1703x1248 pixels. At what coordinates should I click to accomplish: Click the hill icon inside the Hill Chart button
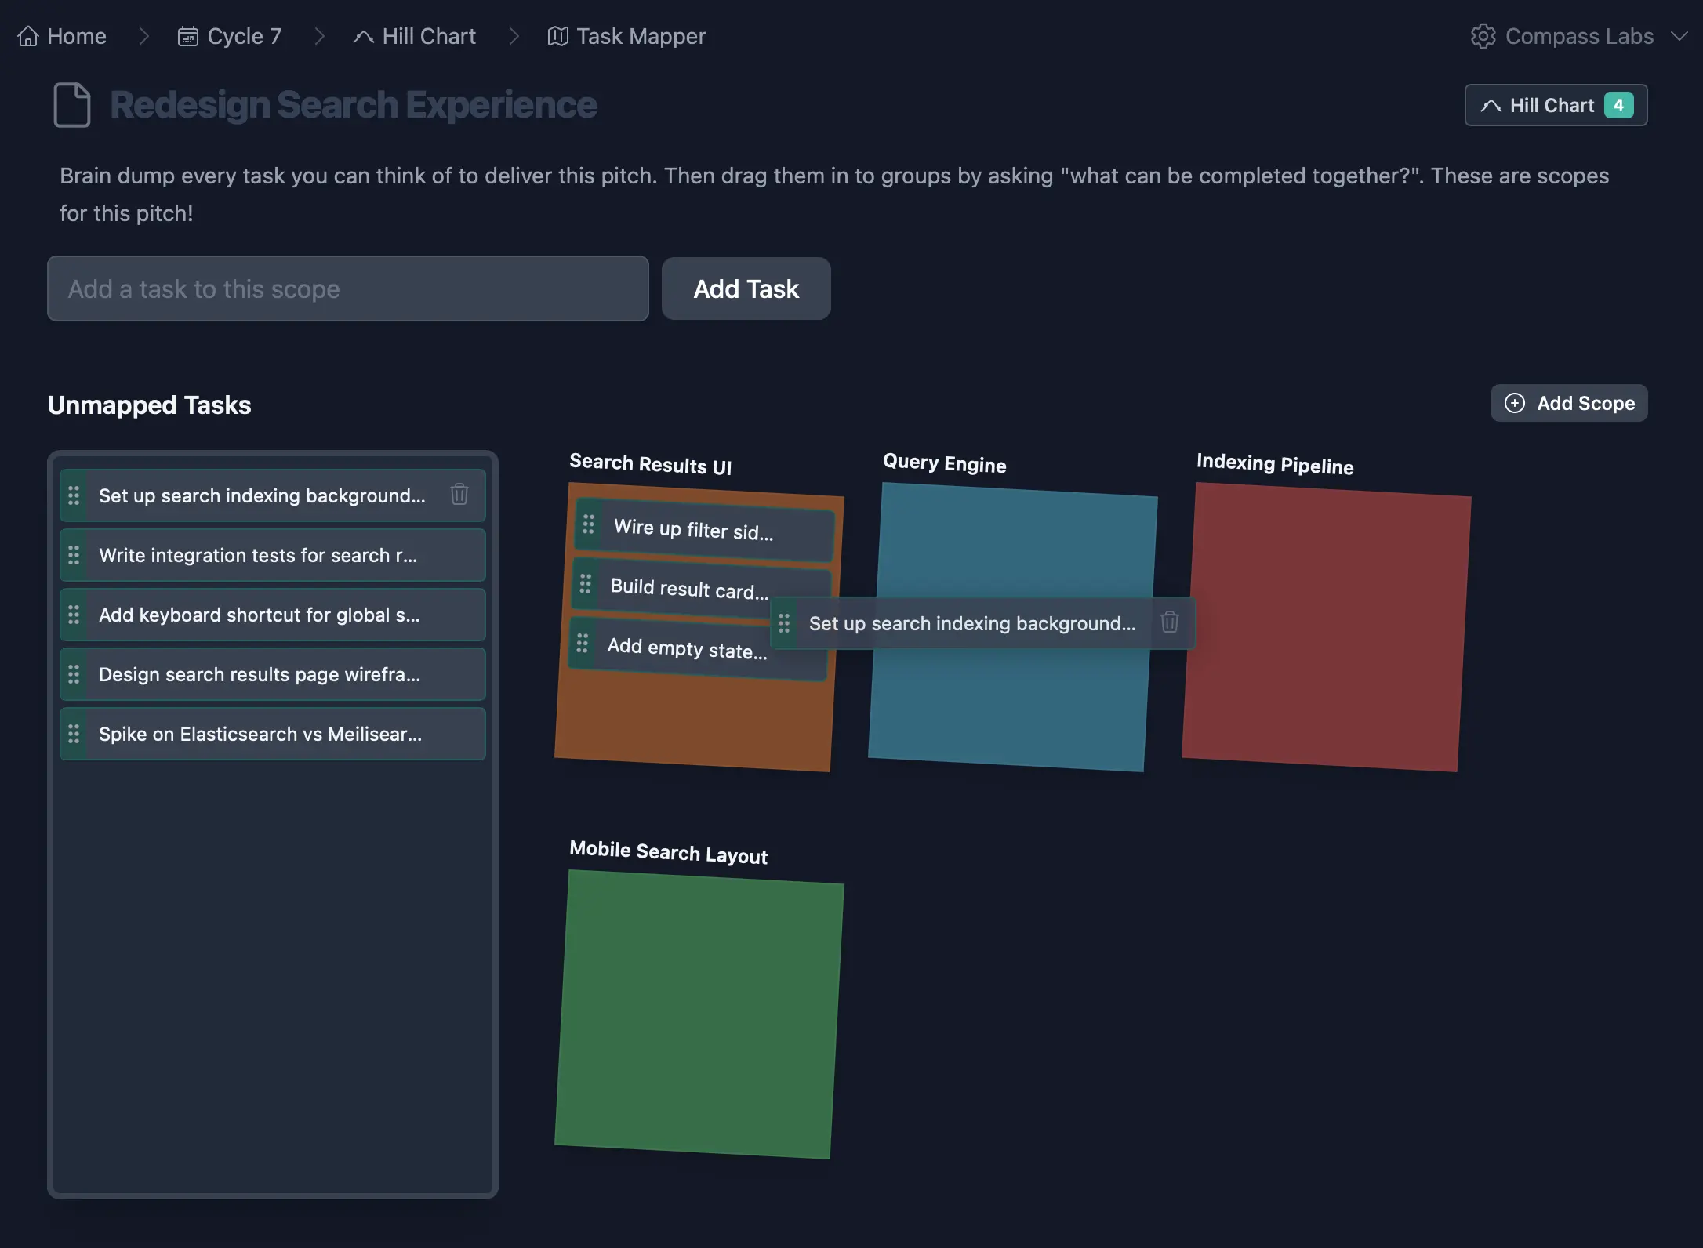(x=1491, y=105)
